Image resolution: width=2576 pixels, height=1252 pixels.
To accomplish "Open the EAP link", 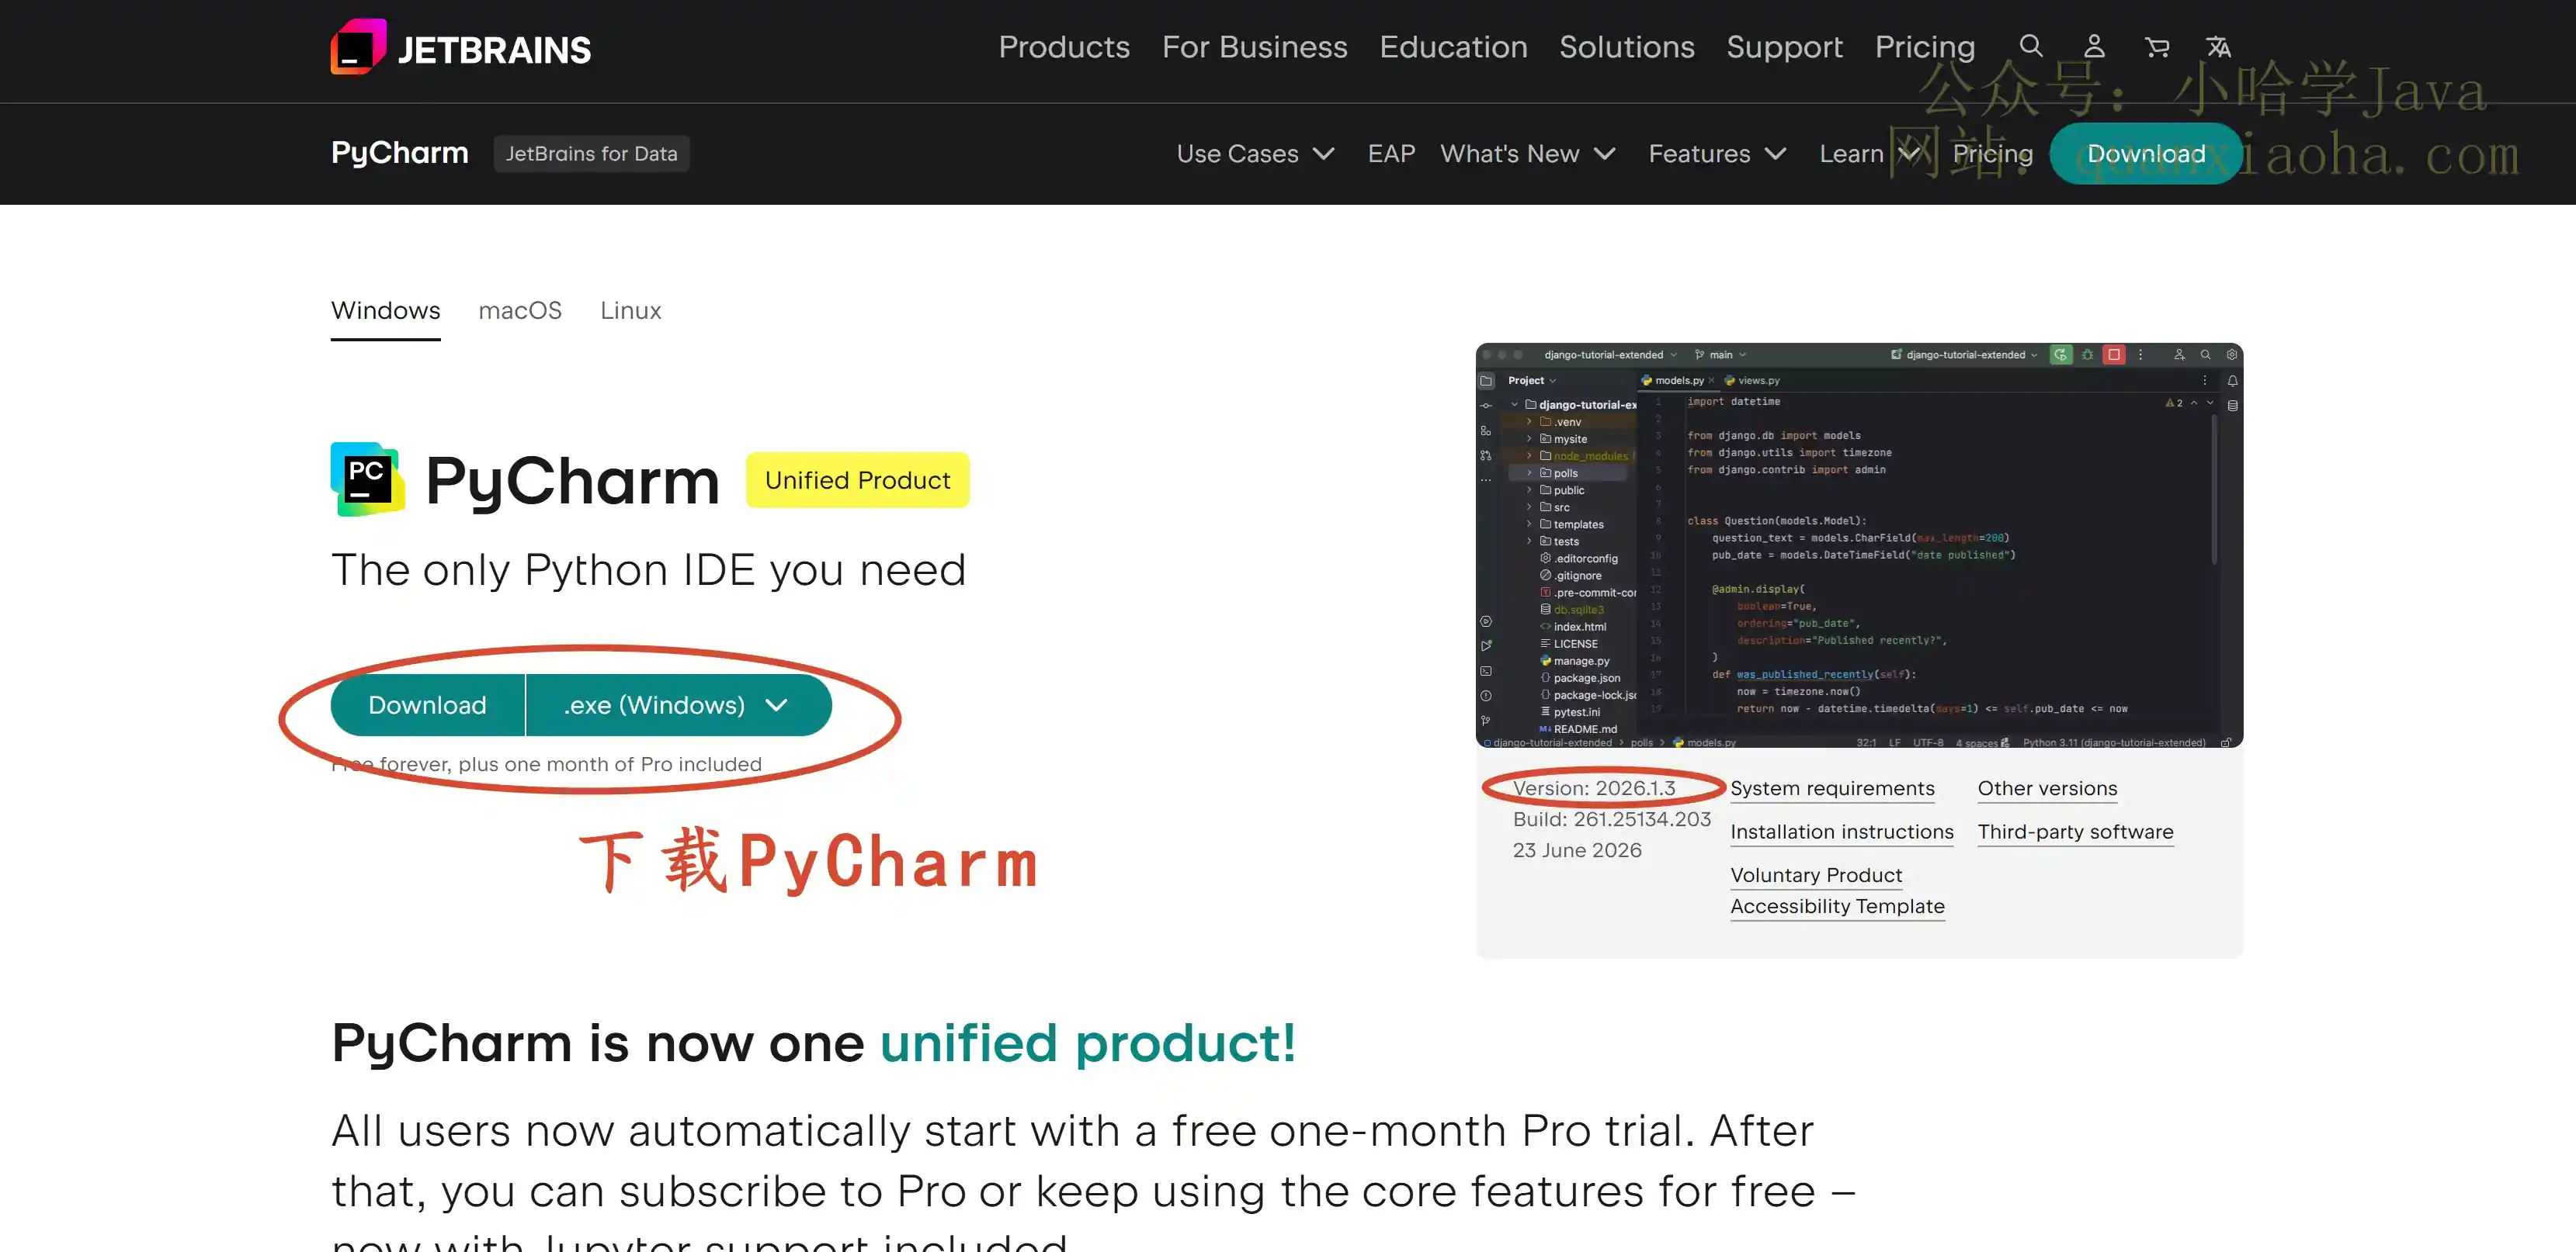I will click(1391, 154).
